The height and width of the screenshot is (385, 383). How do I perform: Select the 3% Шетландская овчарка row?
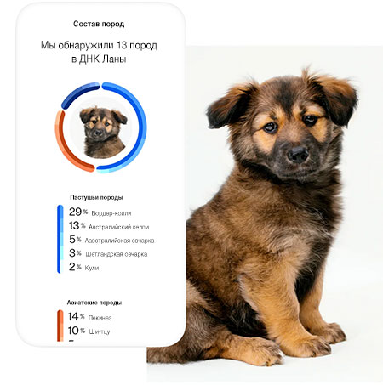pyautogui.click(x=108, y=253)
